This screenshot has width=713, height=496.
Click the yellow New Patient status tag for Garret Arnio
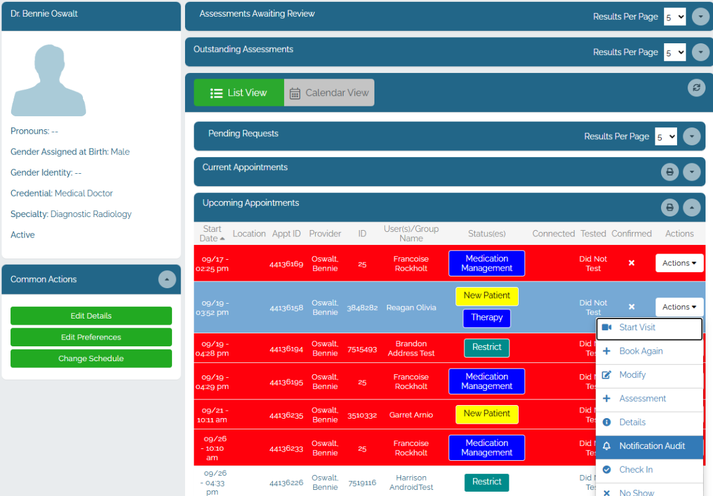point(486,414)
